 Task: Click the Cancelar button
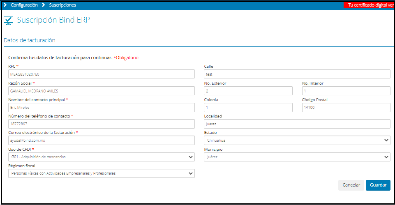[x=351, y=185]
